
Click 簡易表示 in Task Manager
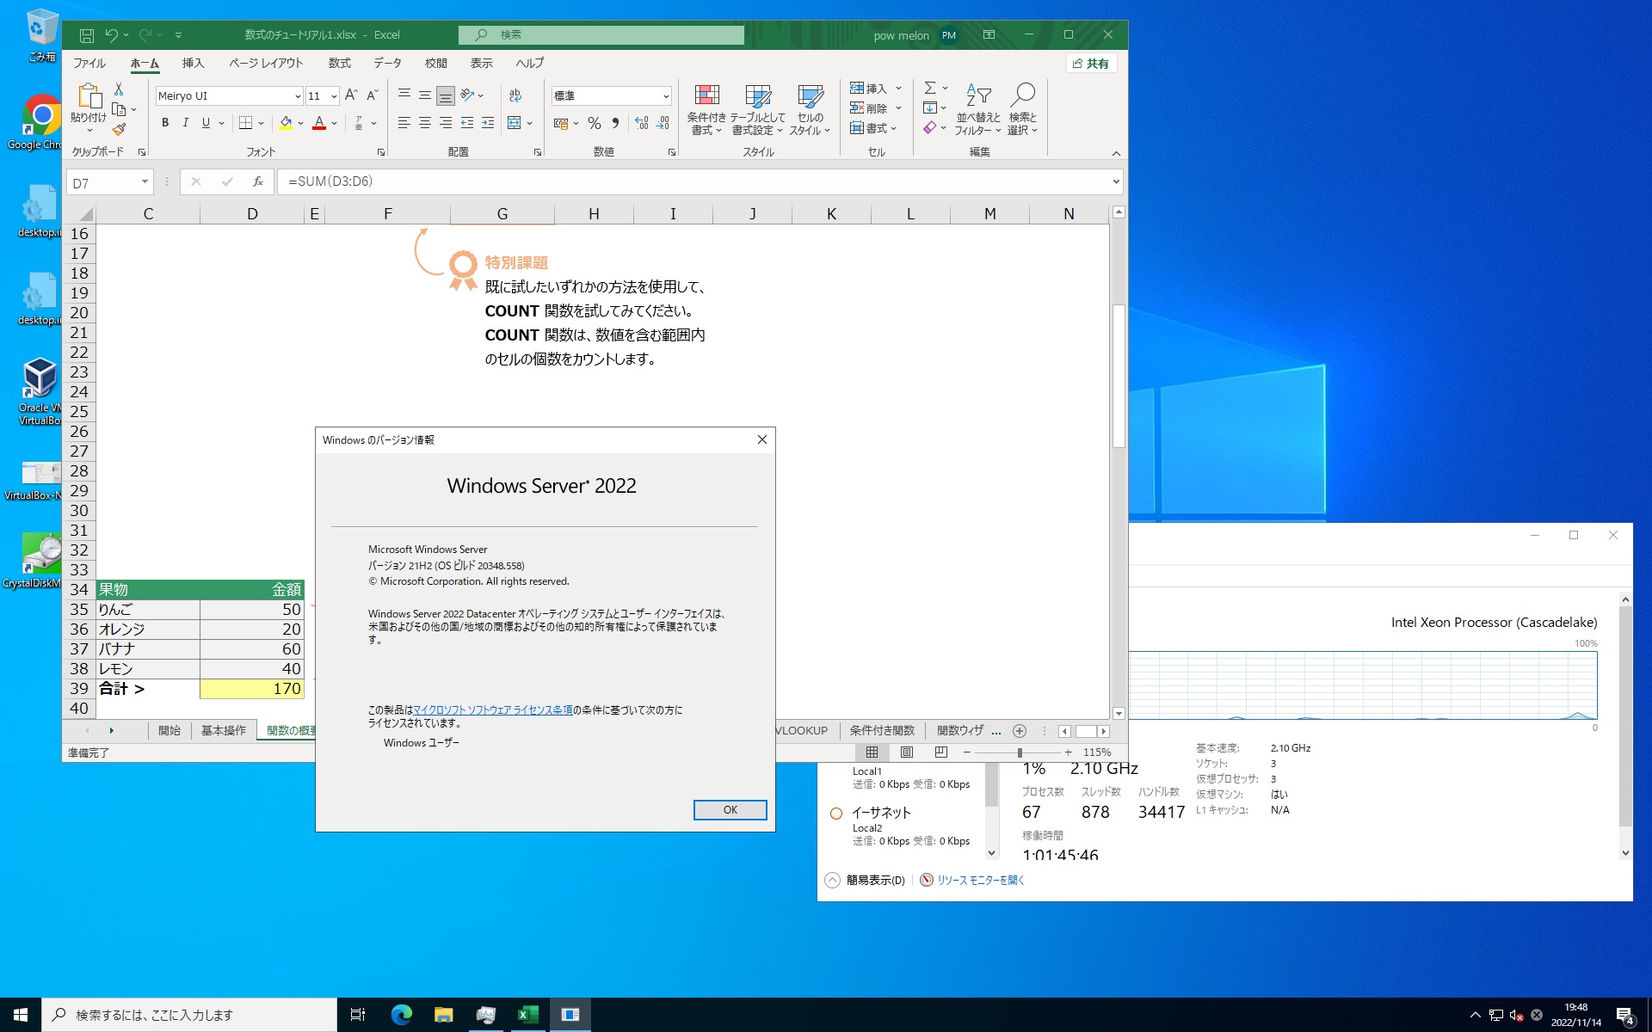[x=875, y=881]
